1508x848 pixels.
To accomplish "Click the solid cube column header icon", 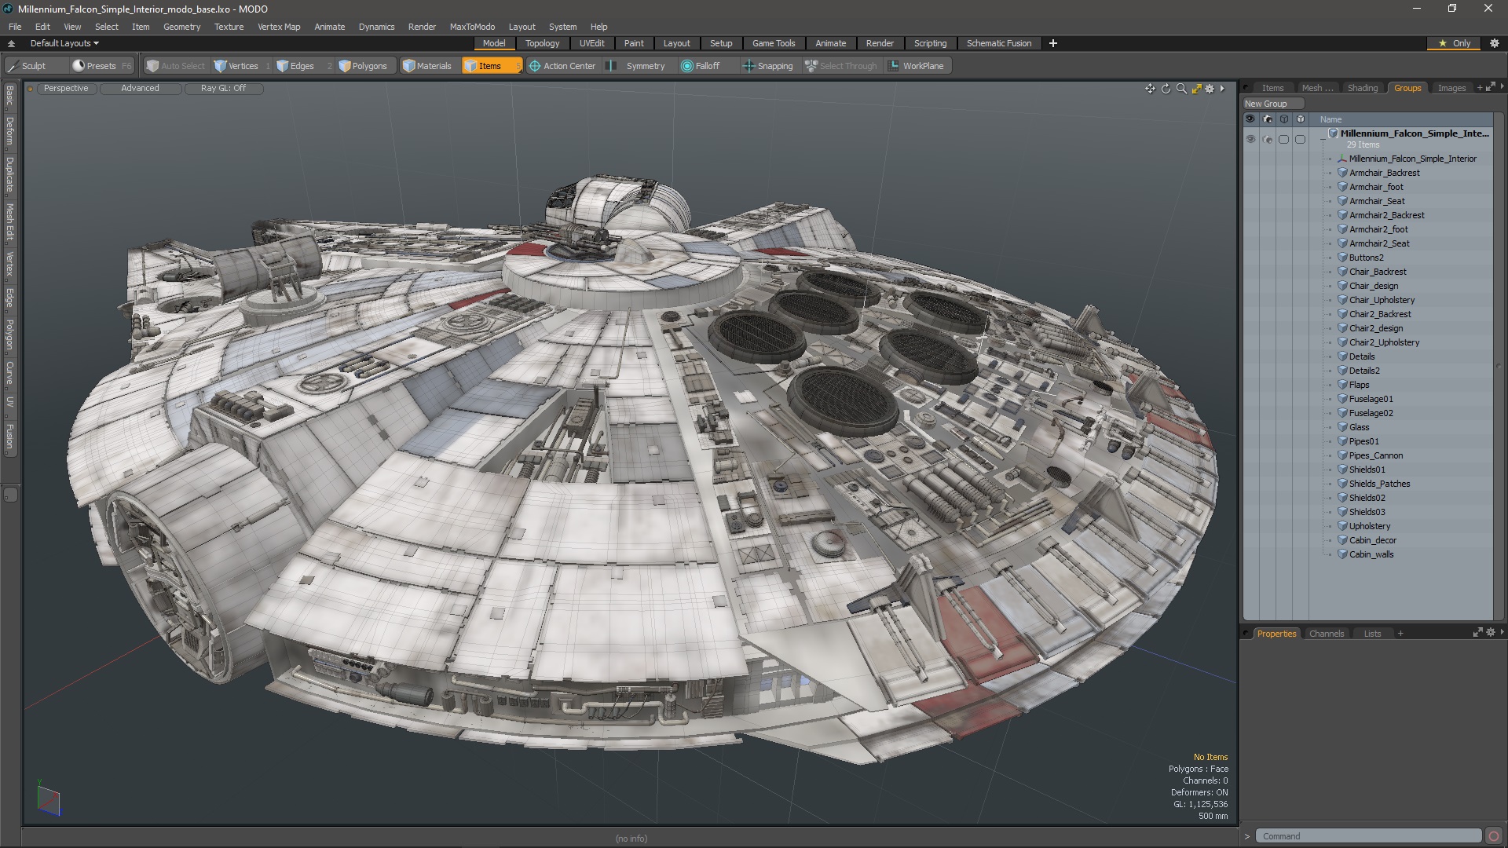I will tap(1300, 119).
